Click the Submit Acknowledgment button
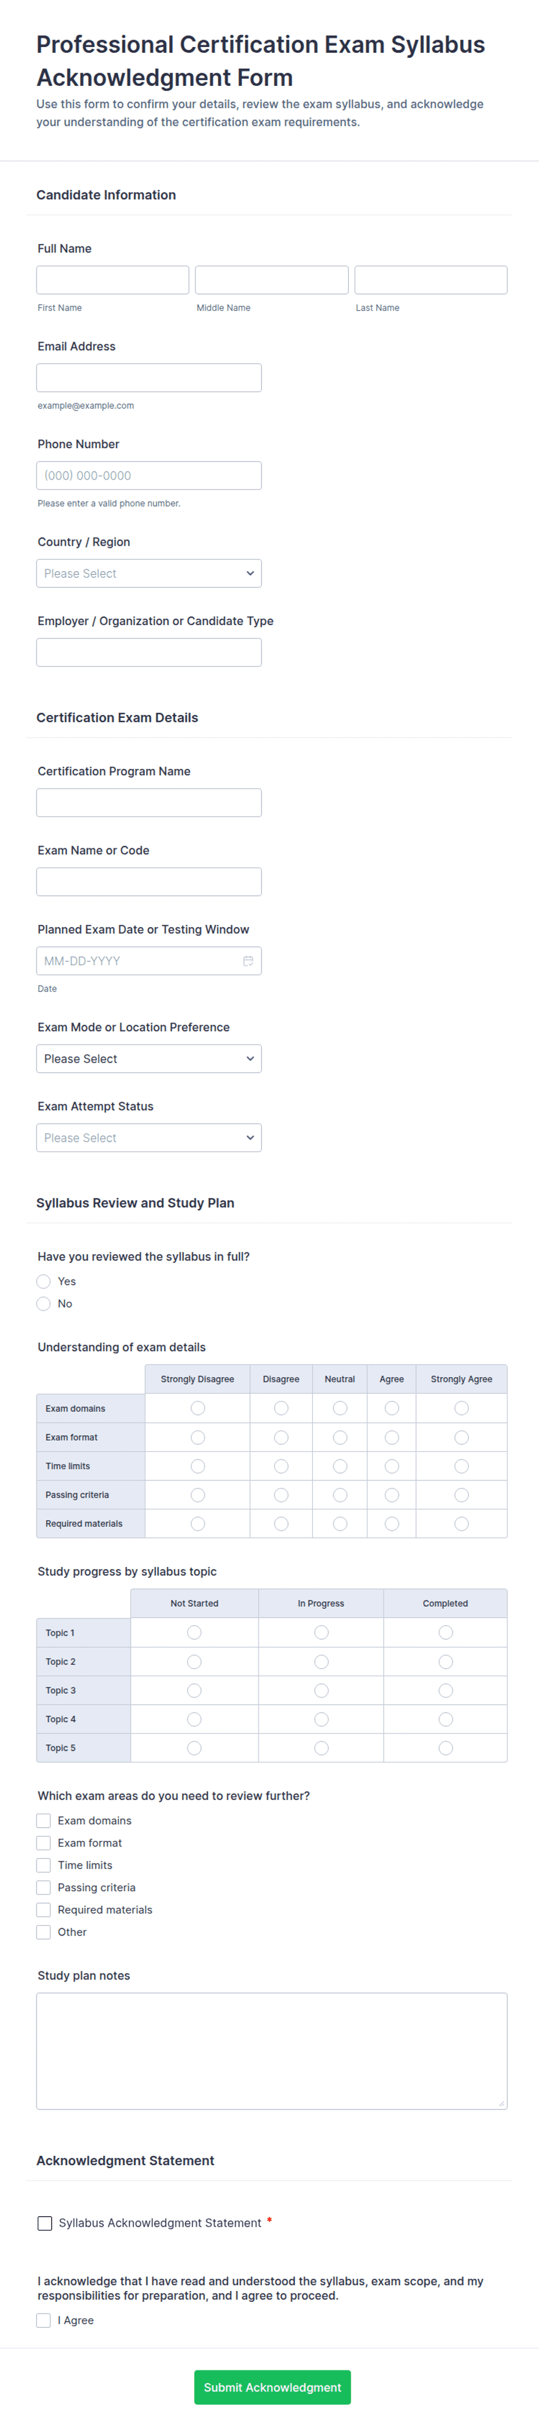This screenshot has width=539, height=2433. tap(272, 2388)
